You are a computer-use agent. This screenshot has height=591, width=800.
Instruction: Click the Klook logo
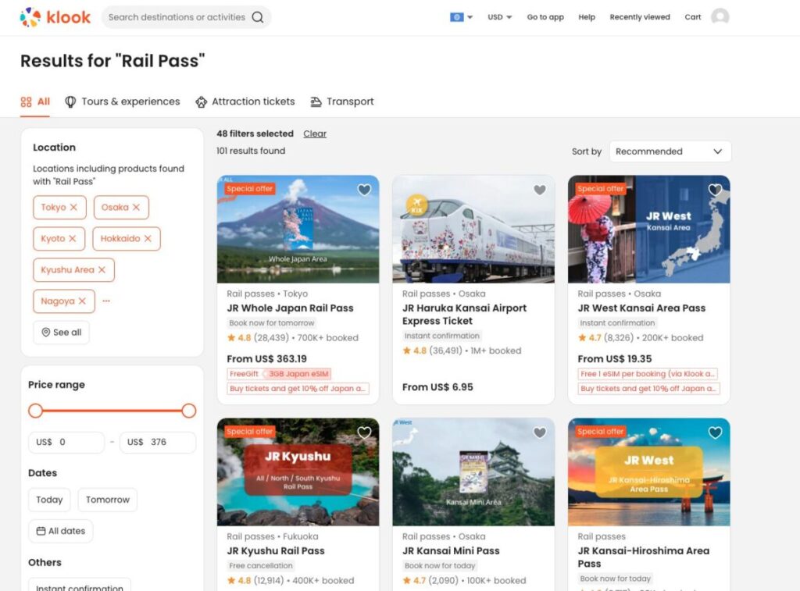click(55, 17)
